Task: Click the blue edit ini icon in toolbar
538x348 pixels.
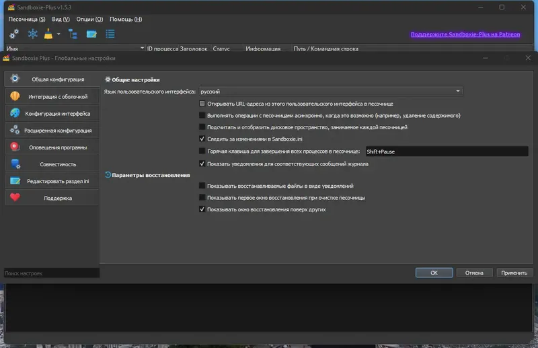Action: coord(91,34)
